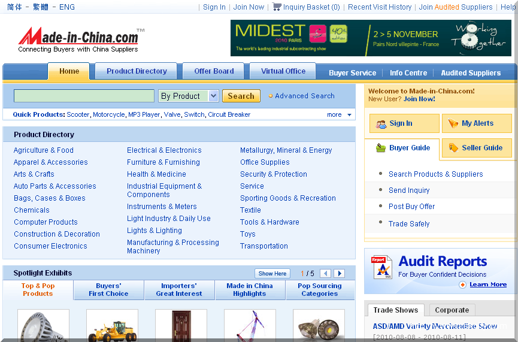
Task: Click the Trade Safely link
Action: coord(409,223)
